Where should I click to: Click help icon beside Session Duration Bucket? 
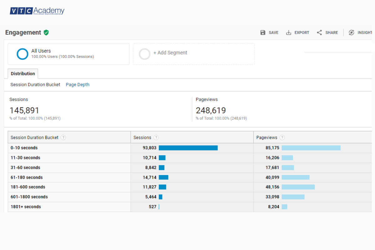63,137
